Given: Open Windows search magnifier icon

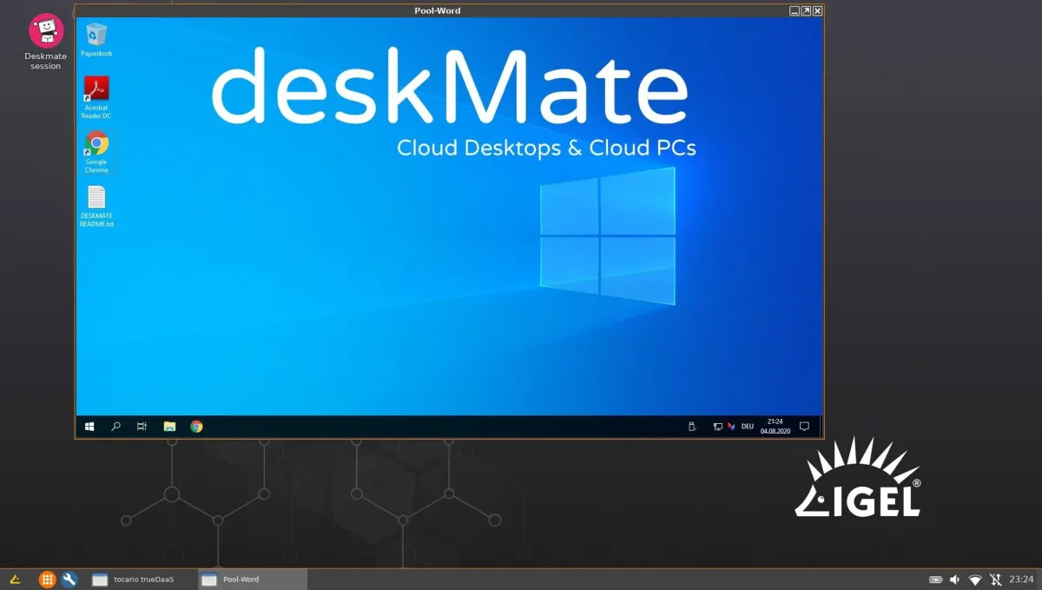Looking at the screenshot, I should pyautogui.click(x=115, y=427).
